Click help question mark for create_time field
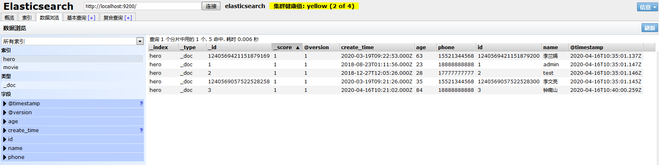This screenshot has height=165, width=659. [x=141, y=130]
